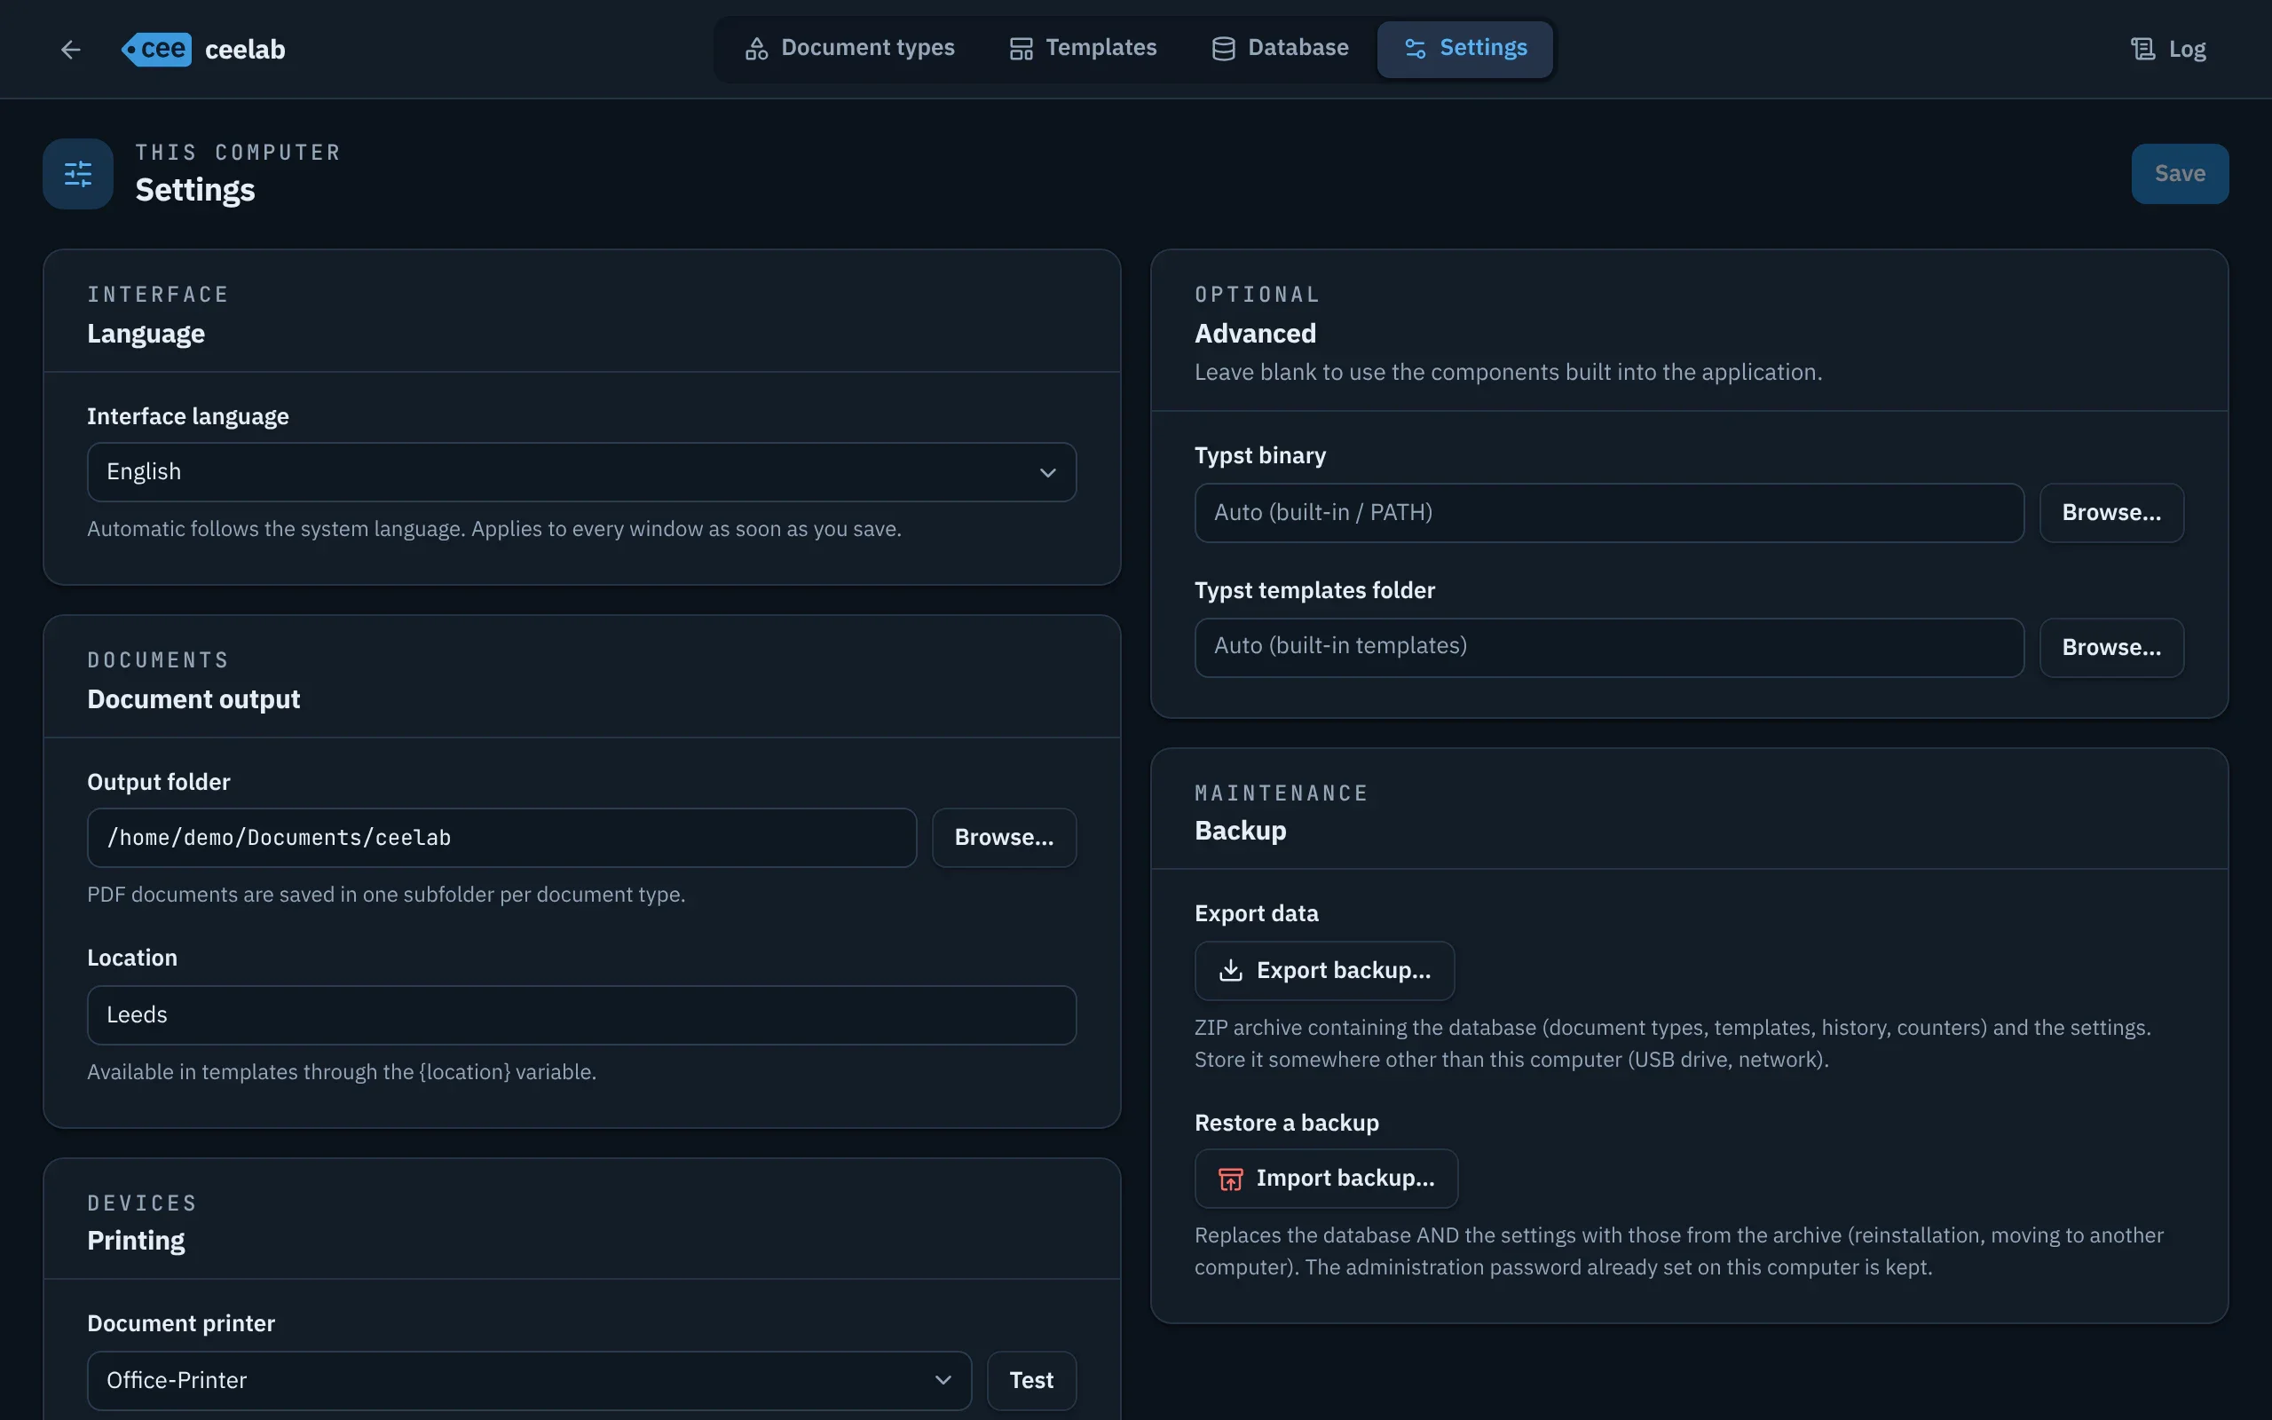The height and width of the screenshot is (1420, 2272).
Task: Test the Office-Printer document printer
Action: [1031, 1381]
